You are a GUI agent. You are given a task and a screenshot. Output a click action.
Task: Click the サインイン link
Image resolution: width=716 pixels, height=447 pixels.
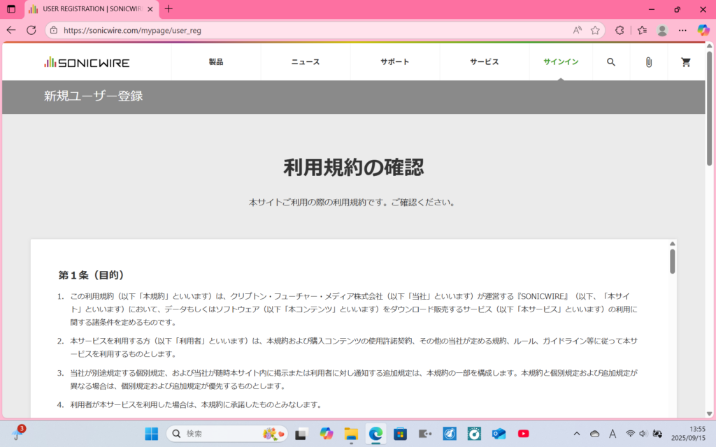coord(561,62)
